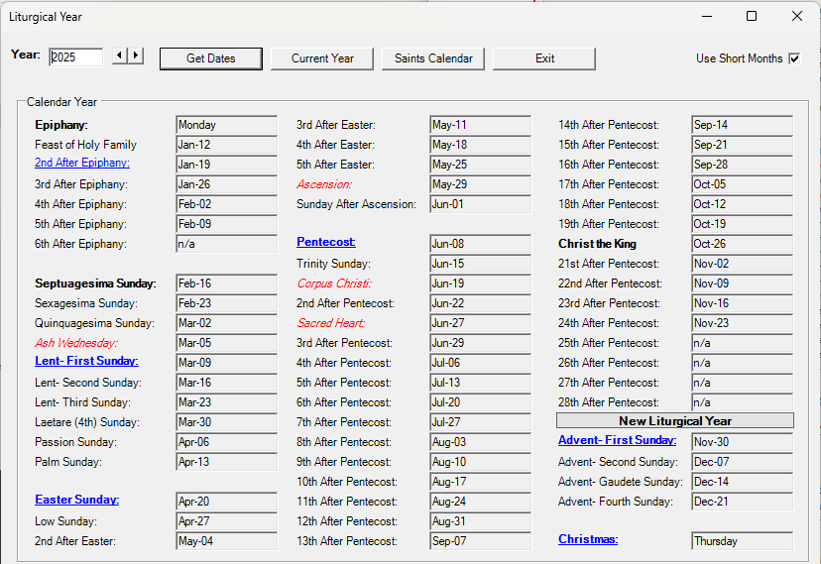This screenshot has width=821, height=564.
Task: Open the Lent- First Sunday link
Action: [86, 361]
